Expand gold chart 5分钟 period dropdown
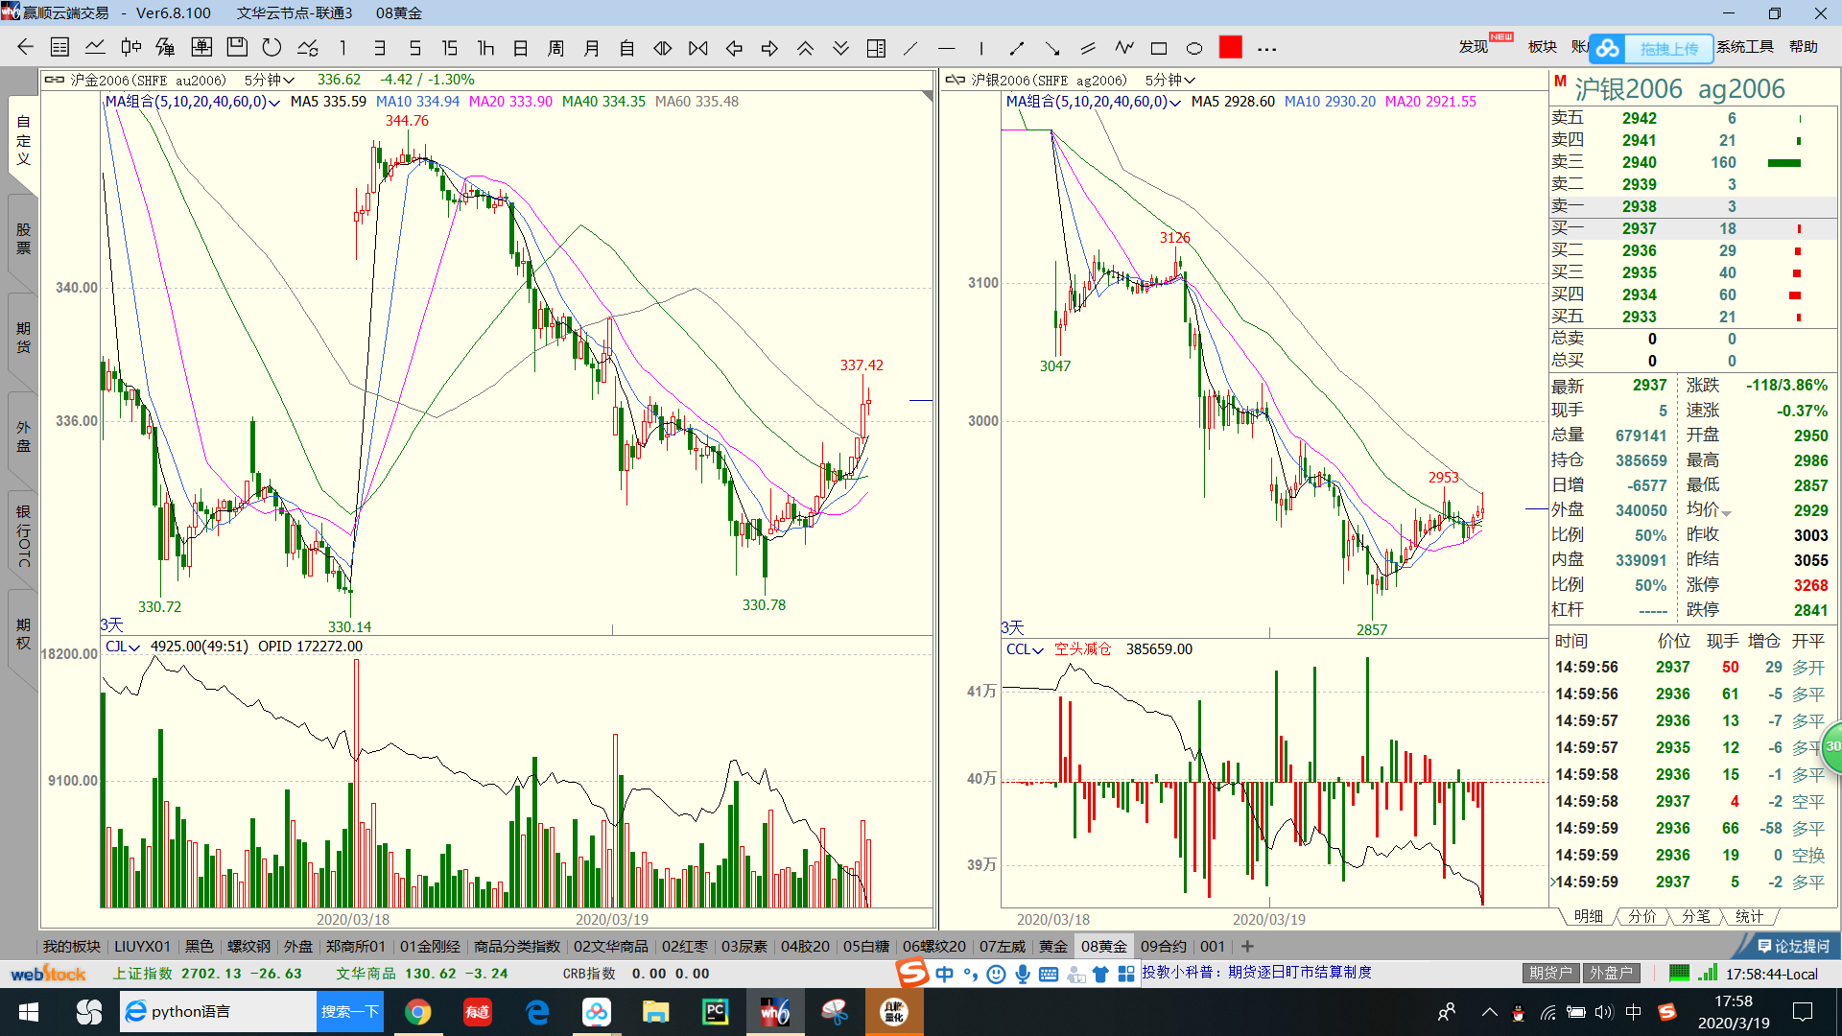 [x=270, y=80]
